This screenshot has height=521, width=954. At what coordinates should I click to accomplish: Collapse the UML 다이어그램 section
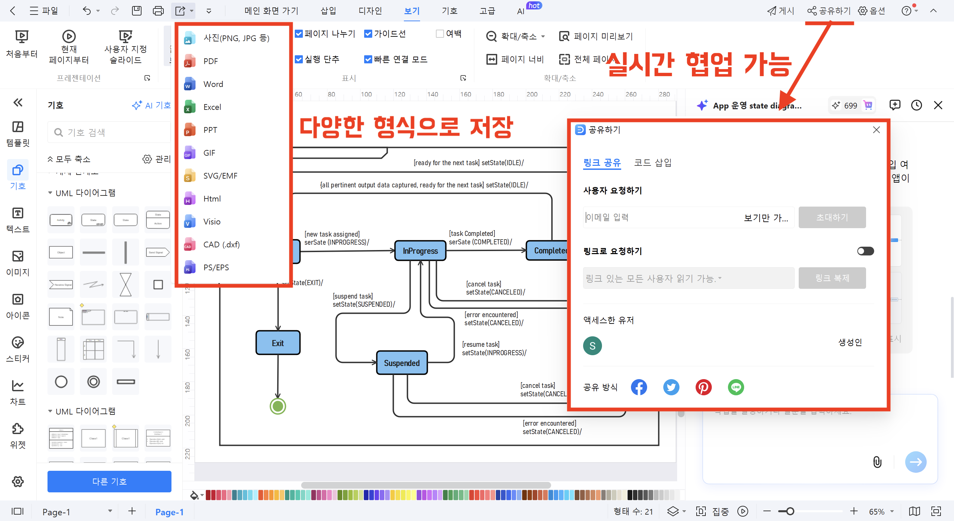click(51, 193)
